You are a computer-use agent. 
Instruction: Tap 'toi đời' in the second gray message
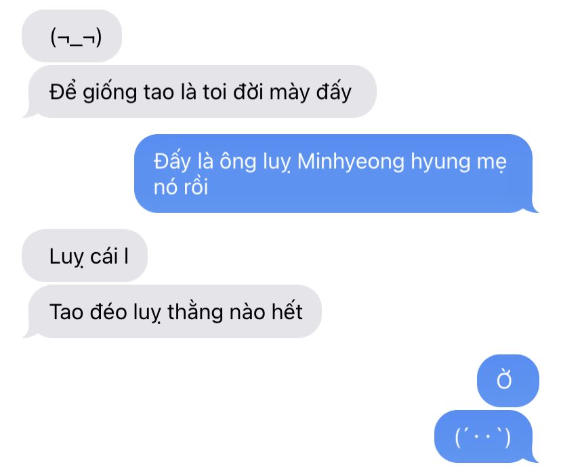click(233, 91)
